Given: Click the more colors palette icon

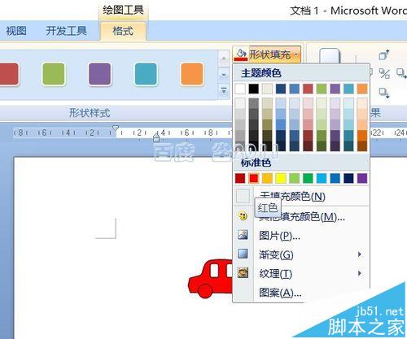Looking at the screenshot, I should pos(243,215).
